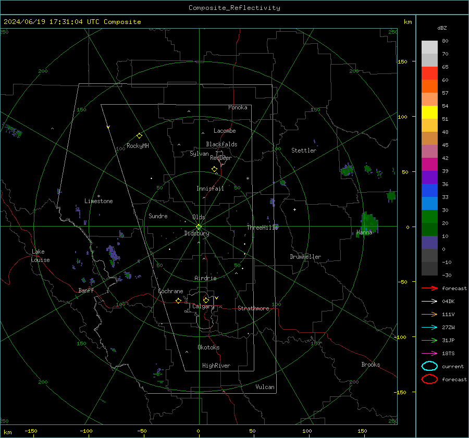The height and width of the screenshot is (438, 469).
Task: Click the dBZ legend heading
Action: 442,28
